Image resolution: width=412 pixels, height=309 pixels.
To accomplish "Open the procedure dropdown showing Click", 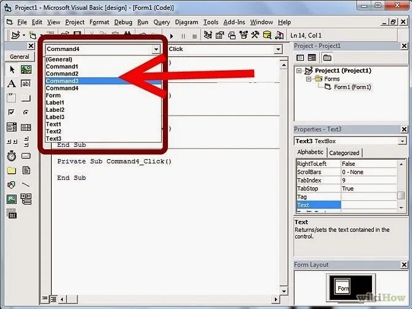I will pyautogui.click(x=278, y=49).
